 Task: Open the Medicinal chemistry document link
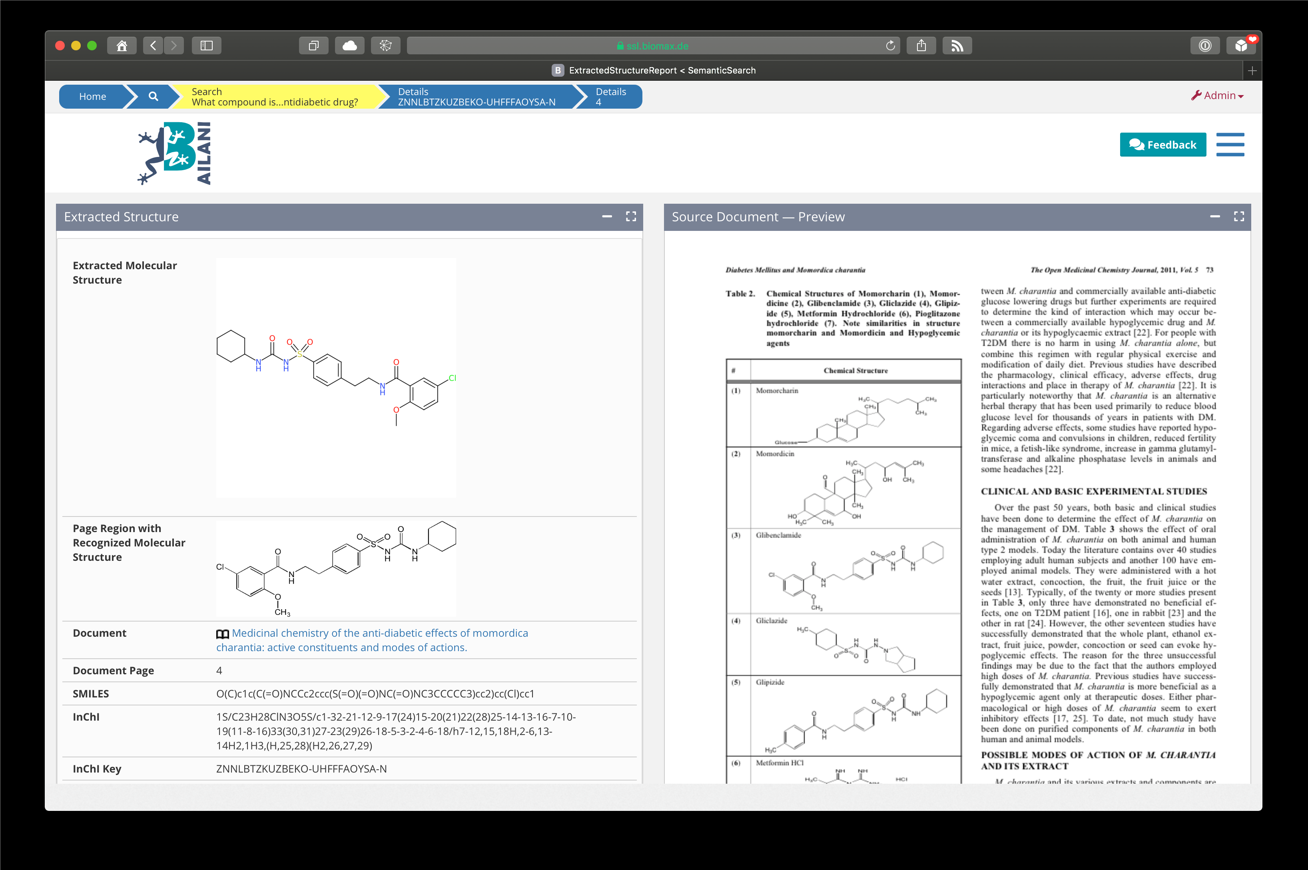point(372,640)
